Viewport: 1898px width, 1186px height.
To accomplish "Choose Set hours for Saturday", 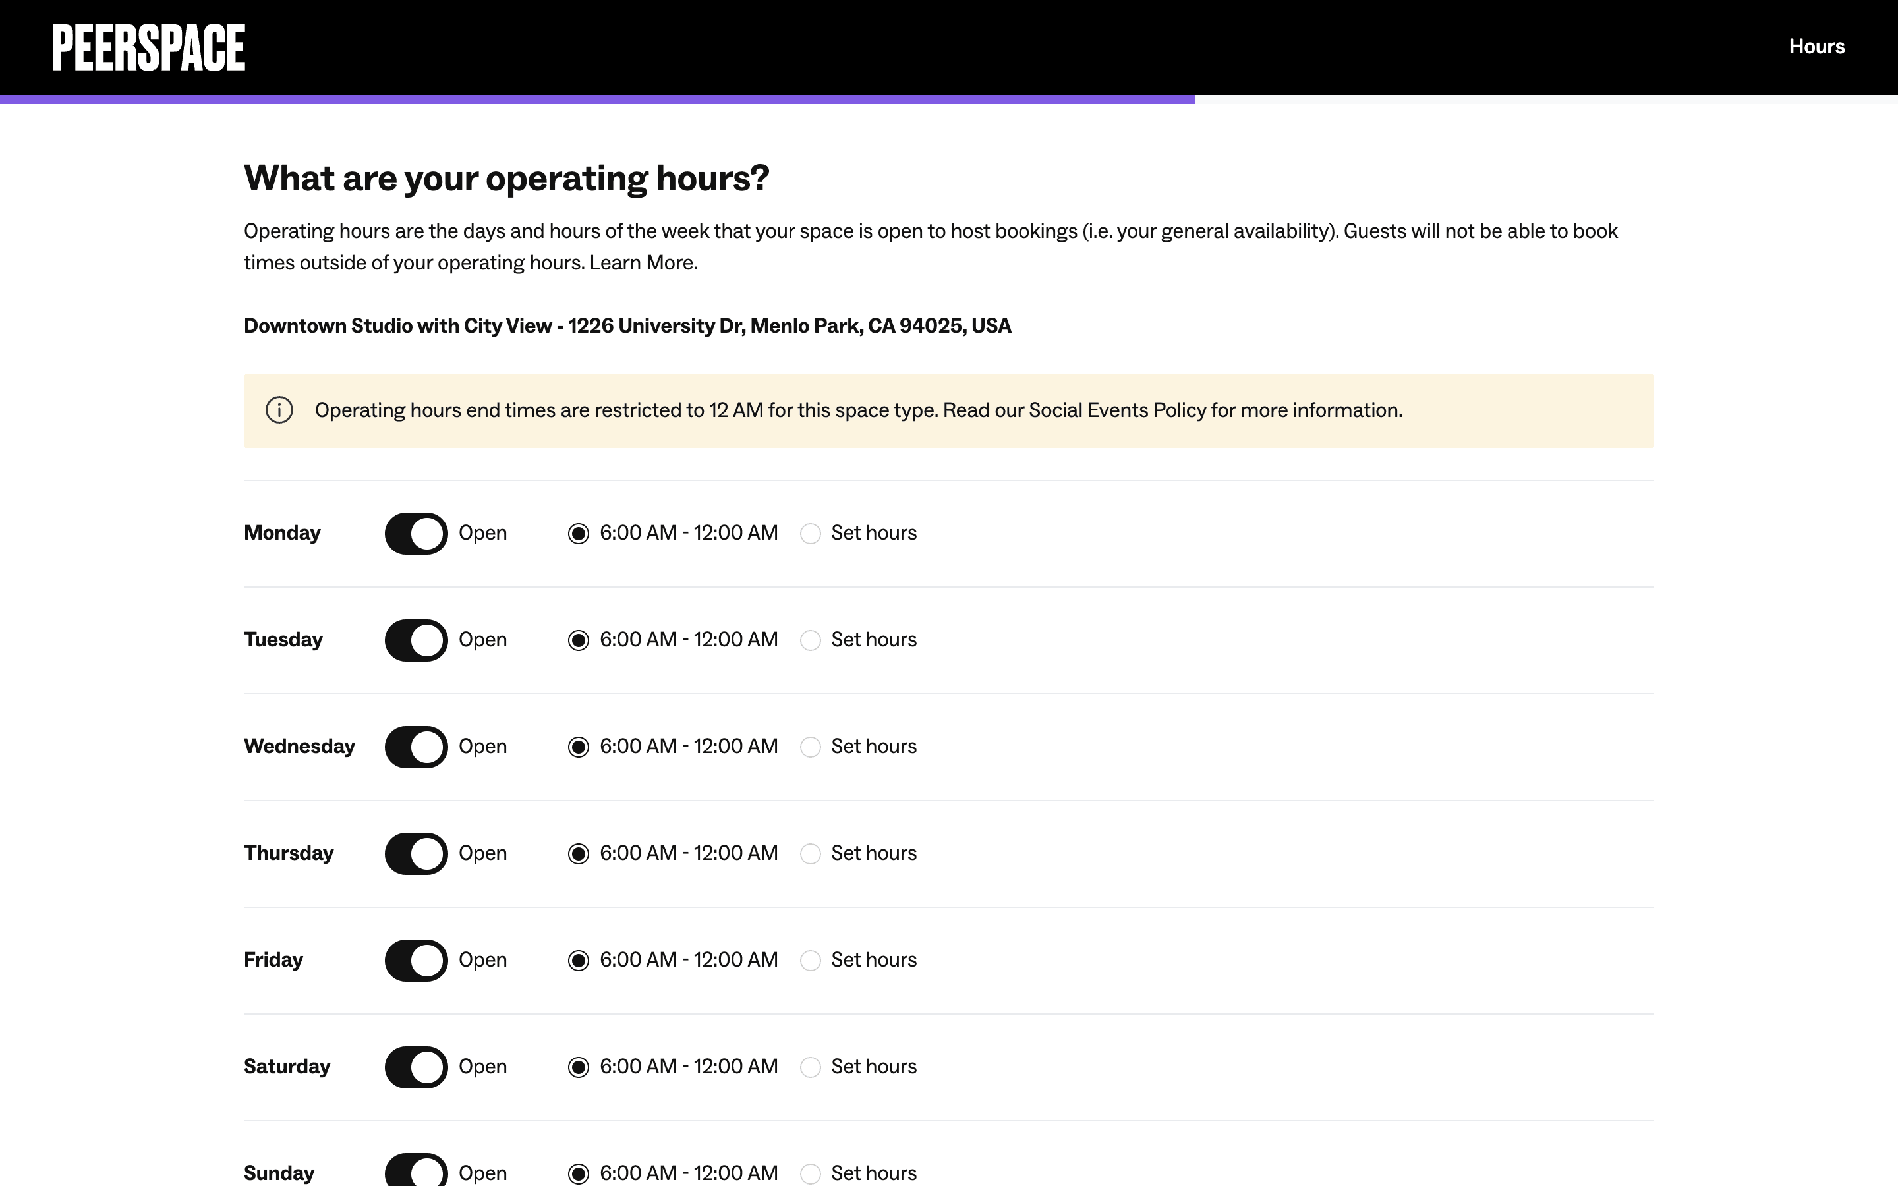I will pyautogui.click(x=810, y=1067).
